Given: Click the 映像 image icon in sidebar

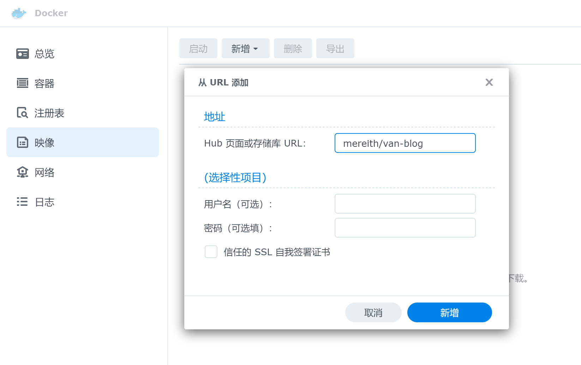Looking at the screenshot, I should tap(23, 143).
